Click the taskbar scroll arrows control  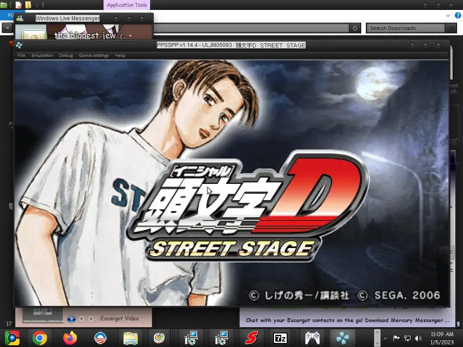click(x=377, y=338)
